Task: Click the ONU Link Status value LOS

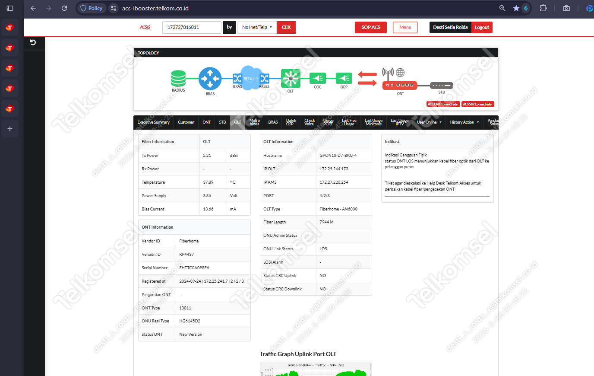Action: click(x=323, y=249)
